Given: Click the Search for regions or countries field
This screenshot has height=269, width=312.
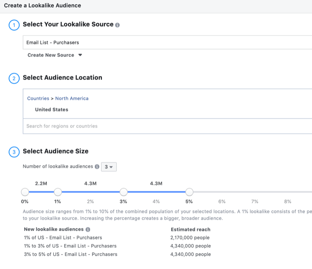Looking at the screenshot, I should click(x=156, y=126).
